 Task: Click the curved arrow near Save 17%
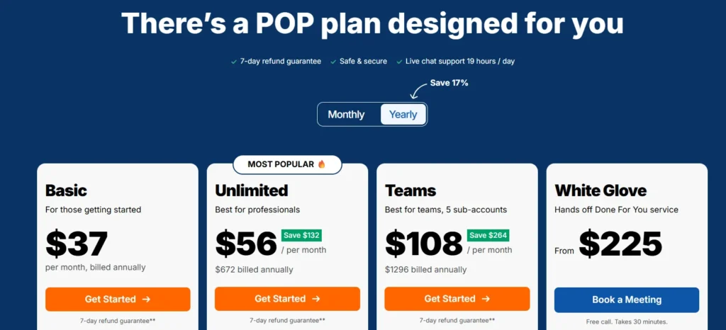pos(417,90)
